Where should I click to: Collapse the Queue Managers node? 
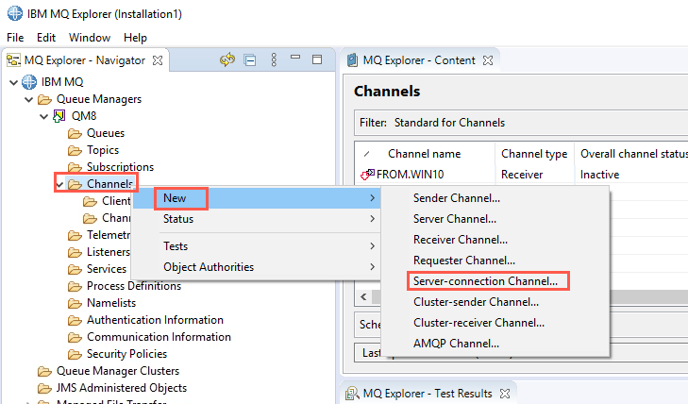(29, 99)
